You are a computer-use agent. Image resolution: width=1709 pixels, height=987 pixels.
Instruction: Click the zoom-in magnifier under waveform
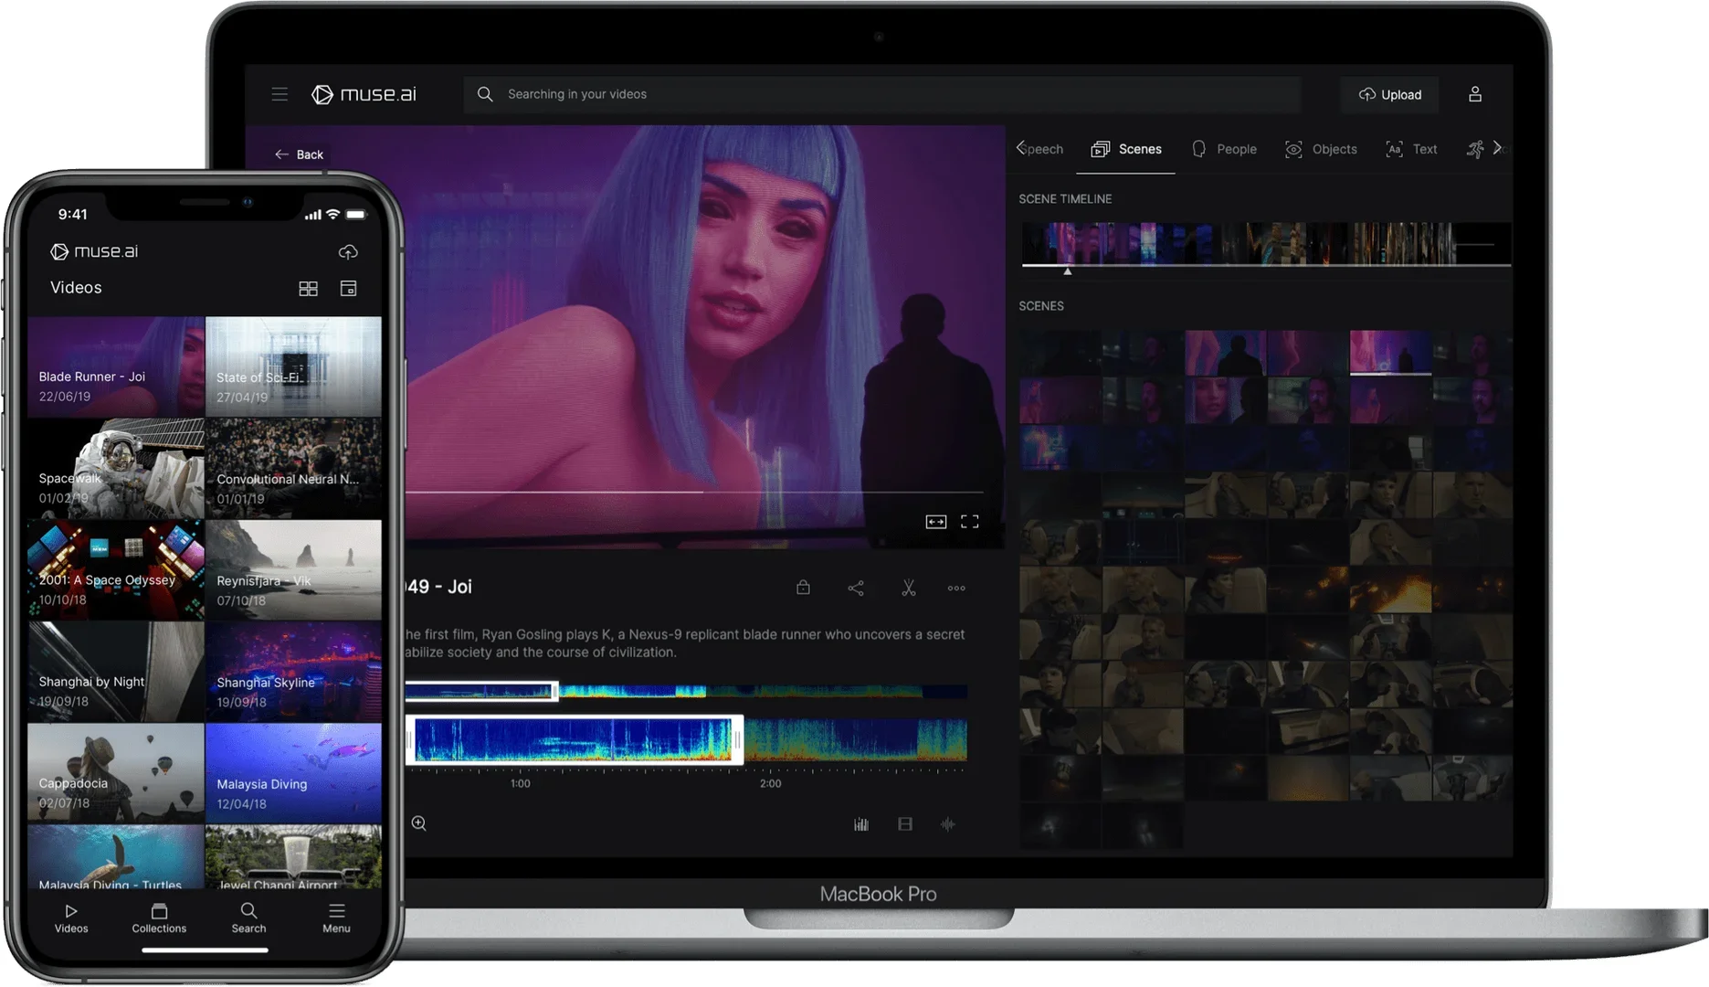(x=419, y=823)
